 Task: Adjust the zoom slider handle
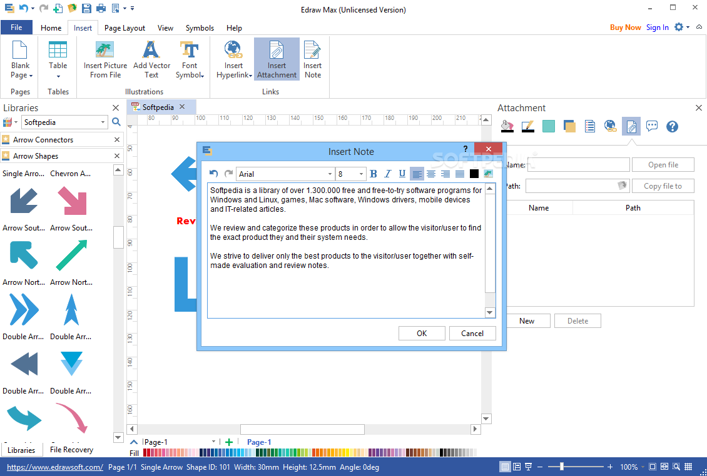(561, 467)
